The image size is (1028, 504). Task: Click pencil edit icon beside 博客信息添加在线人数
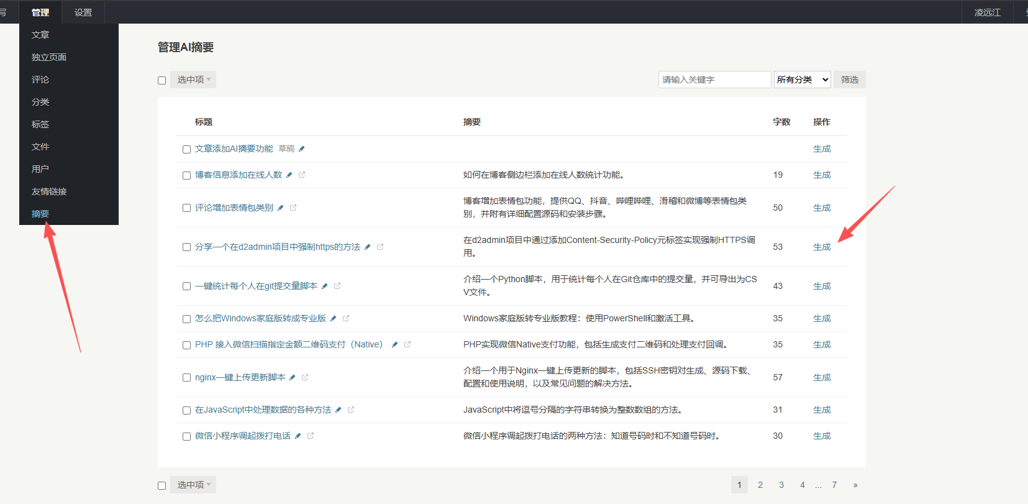[x=289, y=175]
